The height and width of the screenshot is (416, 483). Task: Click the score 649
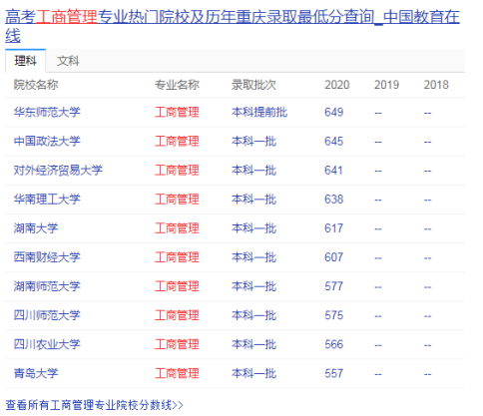[x=334, y=112]
